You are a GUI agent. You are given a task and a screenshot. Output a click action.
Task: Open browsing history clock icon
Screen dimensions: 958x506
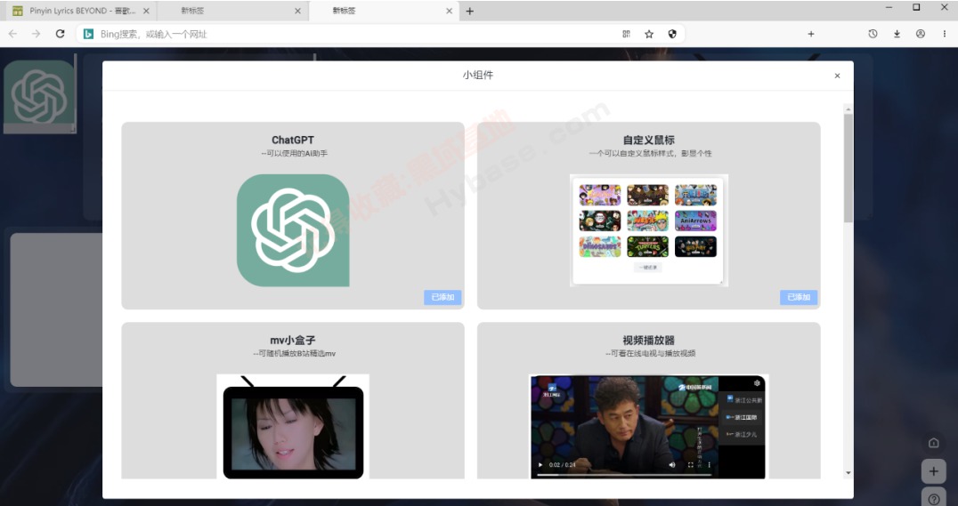[873, 34]
